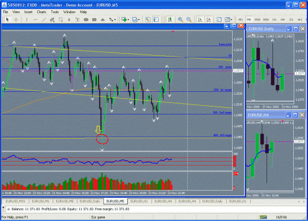Toggle chart shift icon
The height and width of the screenshot is (221, 308).
208,19
